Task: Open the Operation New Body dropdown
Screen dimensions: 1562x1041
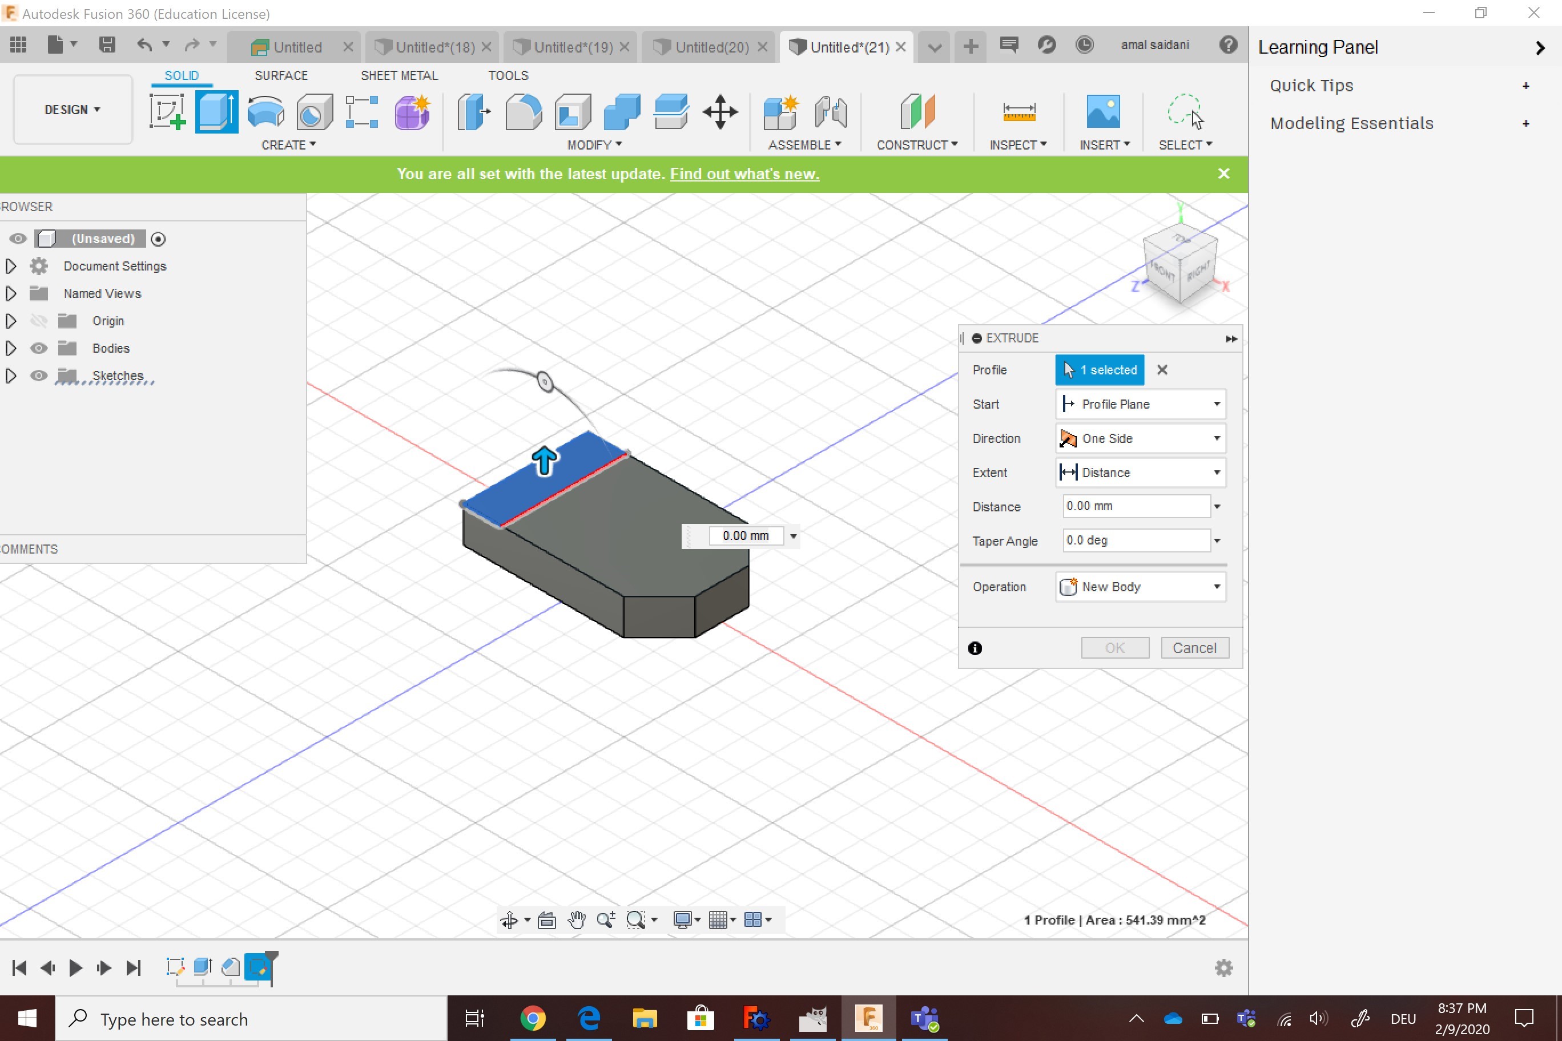Action: coord(1140,587)
